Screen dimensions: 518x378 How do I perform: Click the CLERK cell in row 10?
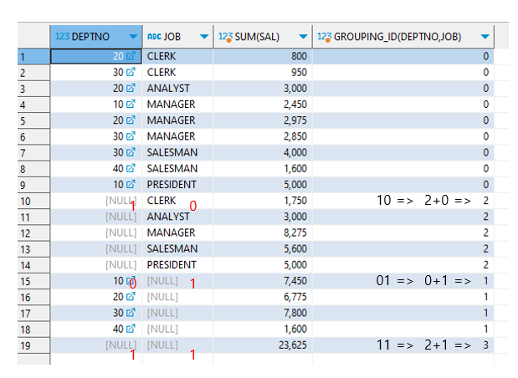[x=177, y=201]
